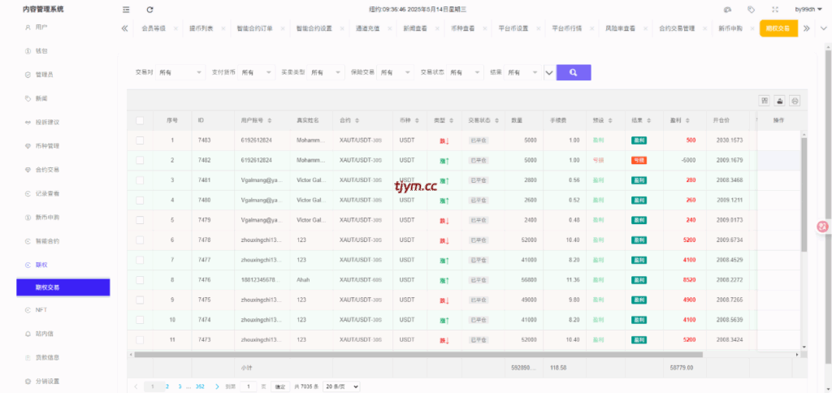Click the 确定 pagination confirm button

pos(280,387)
